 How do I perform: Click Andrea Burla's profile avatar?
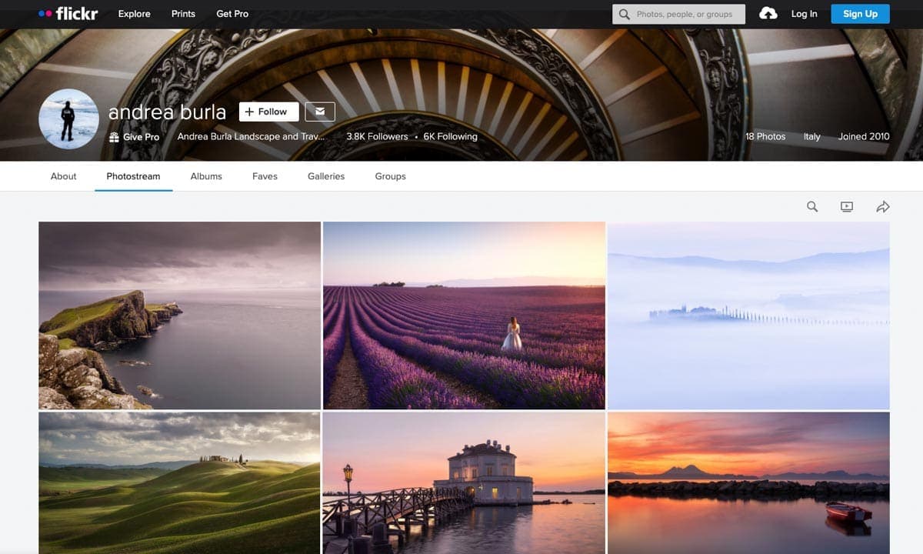[x=68, y=118]
